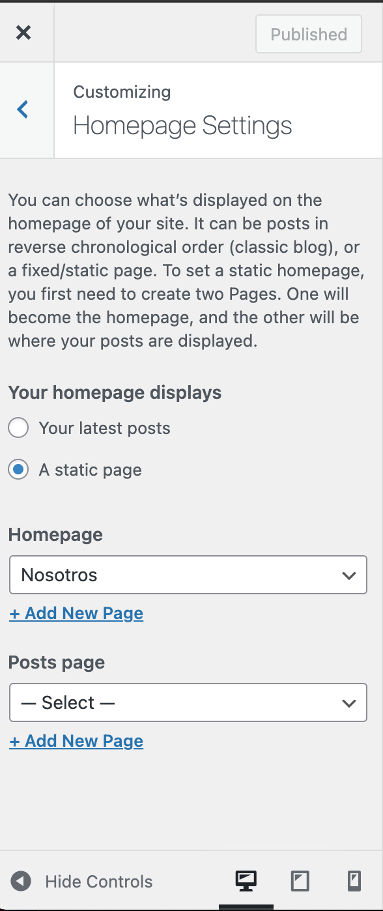383x911 pixels.
Task: Select the 'Your latest posts' radio option
Action: pyautogui.click(x=18, y=428)
